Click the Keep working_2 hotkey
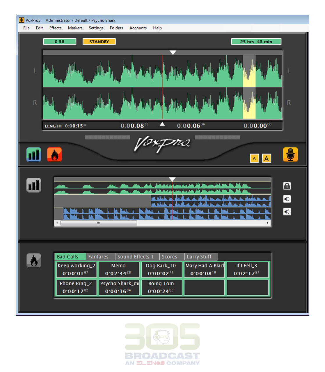Viewport: 325px width, 372px height. coord(76,270)
